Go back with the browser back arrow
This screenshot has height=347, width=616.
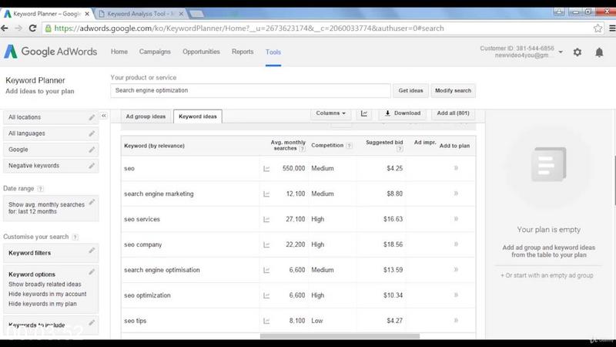coord(5,28)
